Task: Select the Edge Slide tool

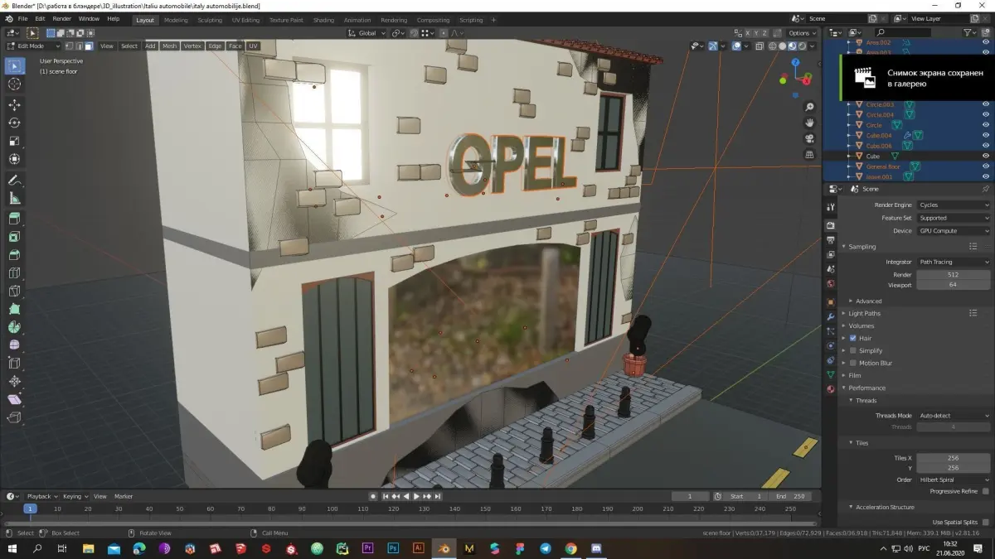Action: (x=14, y=363)
